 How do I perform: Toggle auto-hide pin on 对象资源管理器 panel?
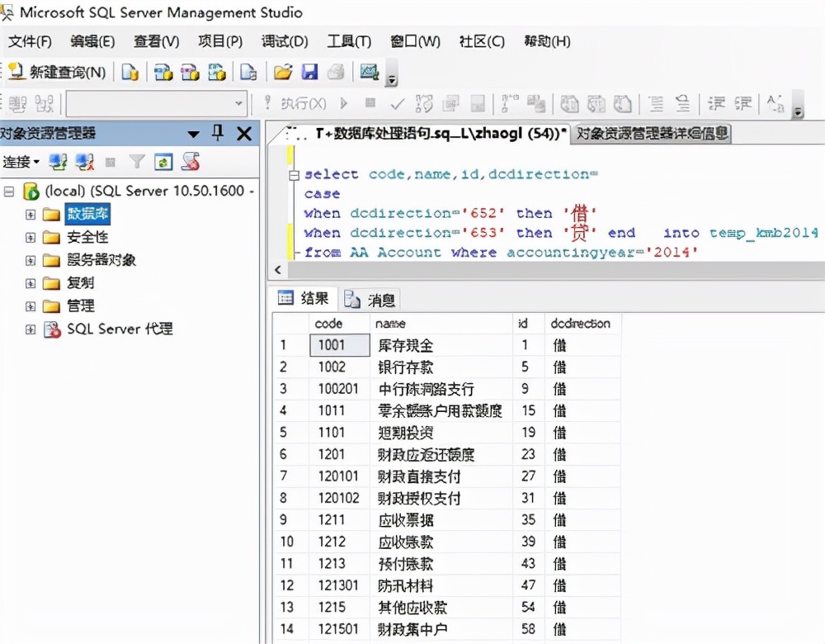pyautogui.click(x=217, y=133)
